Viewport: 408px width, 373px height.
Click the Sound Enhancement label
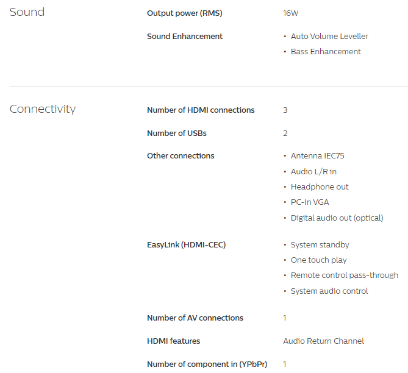click(x=185, y=36)
